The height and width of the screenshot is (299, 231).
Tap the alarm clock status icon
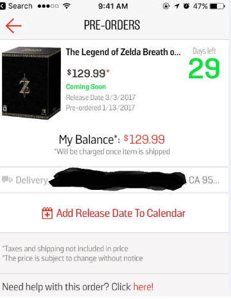[186, 6]
